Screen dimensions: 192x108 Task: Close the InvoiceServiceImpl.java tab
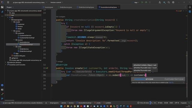pyautogui.click(x=118, y=7)
